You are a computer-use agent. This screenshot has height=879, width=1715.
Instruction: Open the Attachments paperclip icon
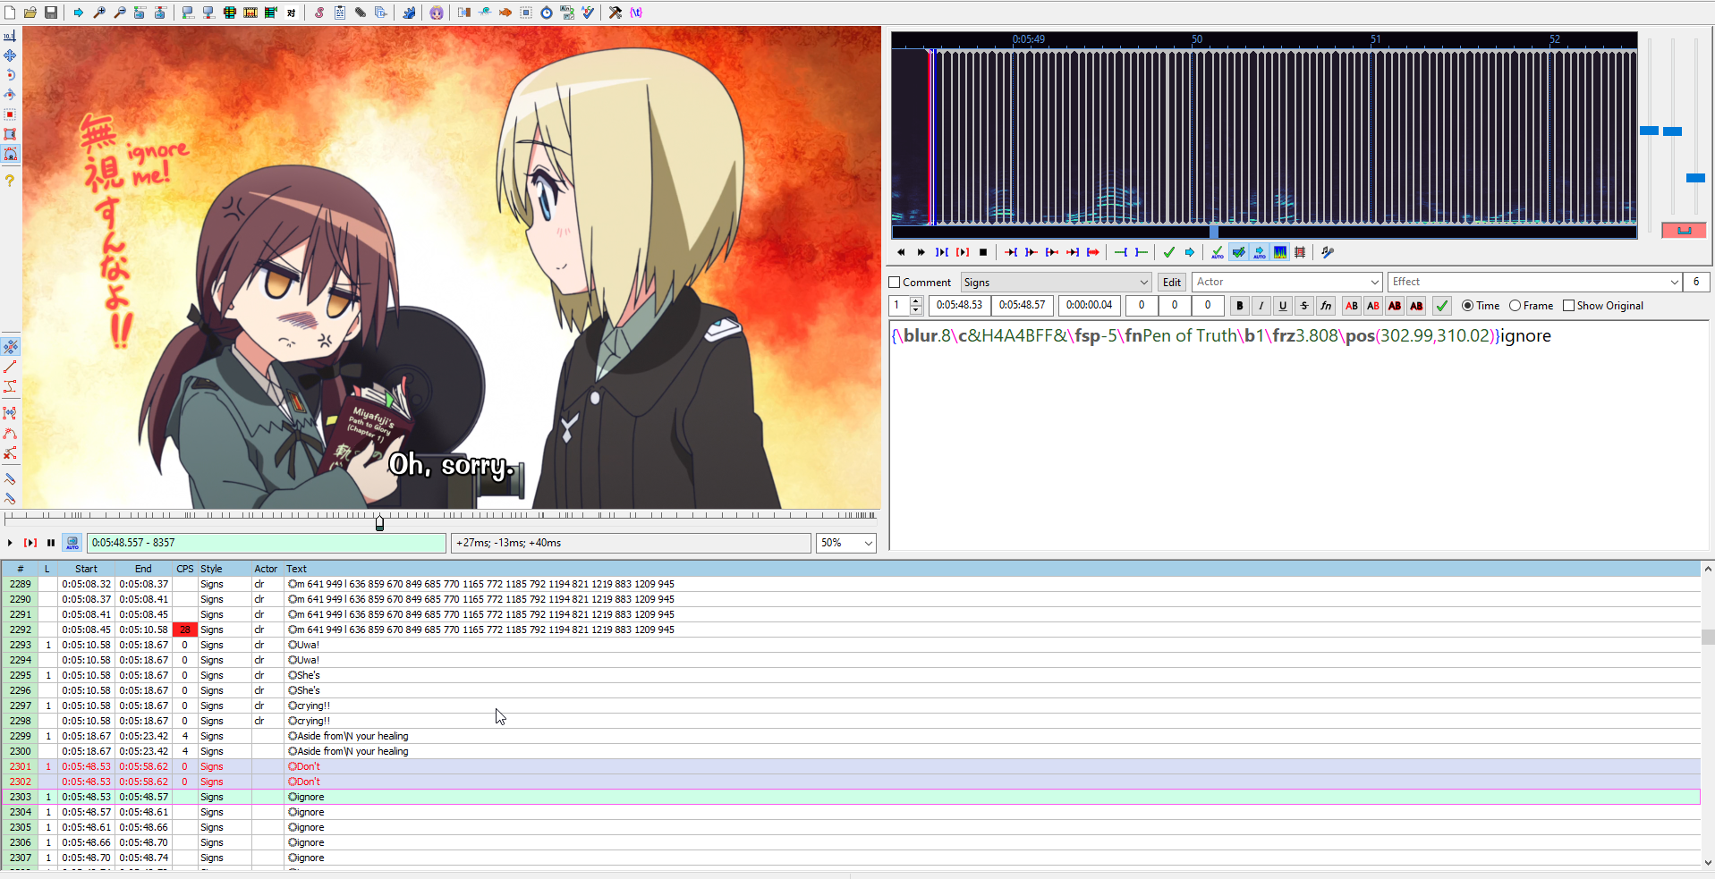(361, 13)
